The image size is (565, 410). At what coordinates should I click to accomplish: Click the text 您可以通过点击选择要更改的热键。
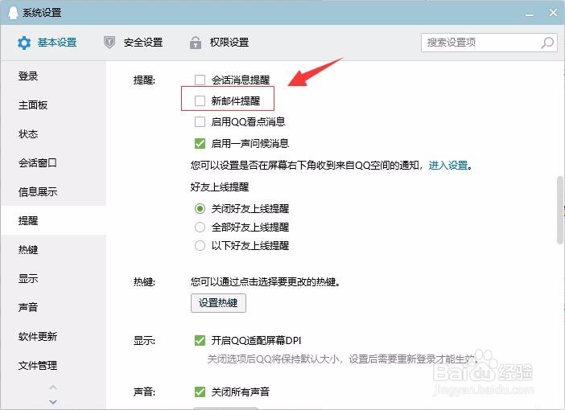(266, 282)
